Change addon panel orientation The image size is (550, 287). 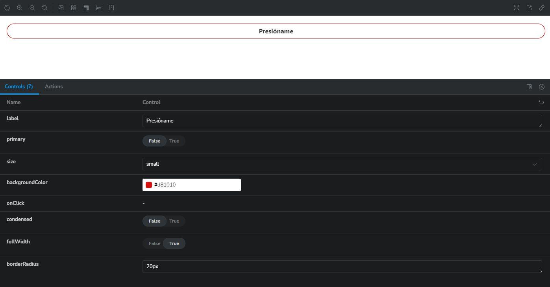click(x=529, y=87)
